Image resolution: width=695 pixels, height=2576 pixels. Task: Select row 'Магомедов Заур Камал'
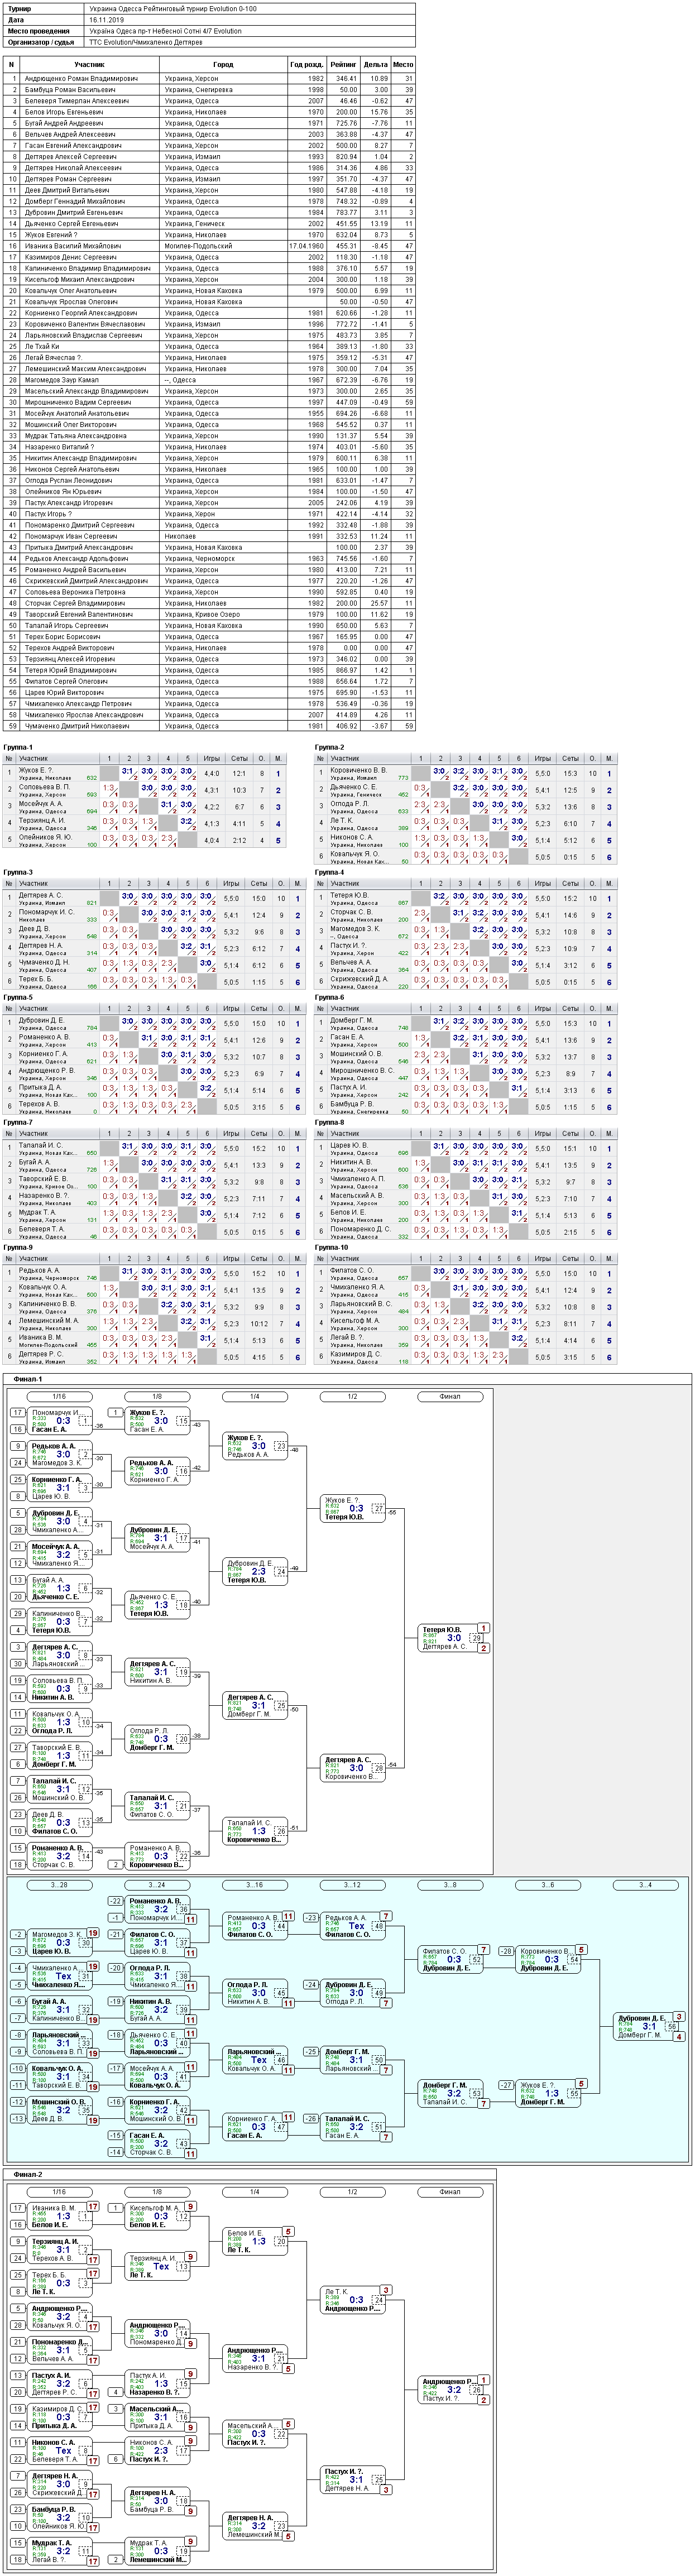point(210,380)
